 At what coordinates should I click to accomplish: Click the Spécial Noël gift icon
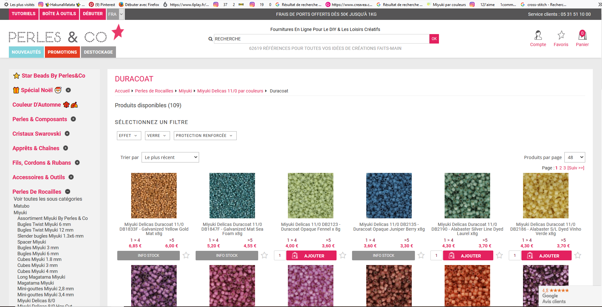[16, 90]
